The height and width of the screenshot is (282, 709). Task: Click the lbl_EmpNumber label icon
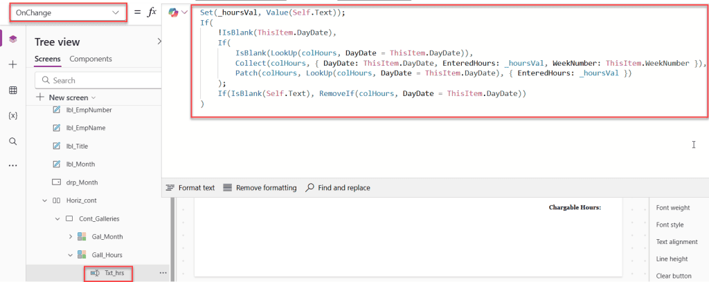tap(57, 110)
